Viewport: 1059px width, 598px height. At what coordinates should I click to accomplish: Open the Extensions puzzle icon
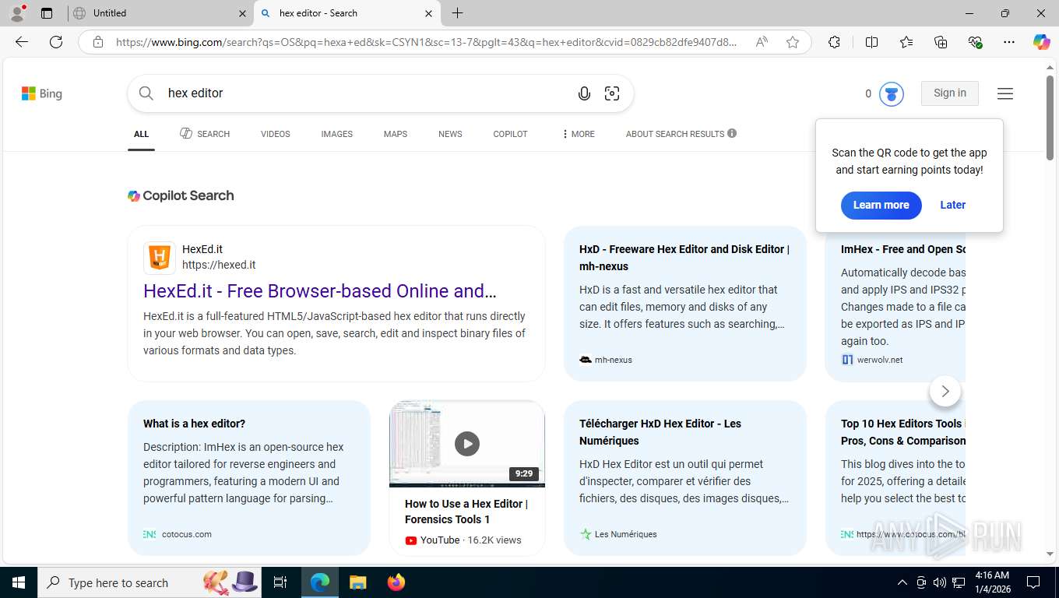(x=834, y=42)
